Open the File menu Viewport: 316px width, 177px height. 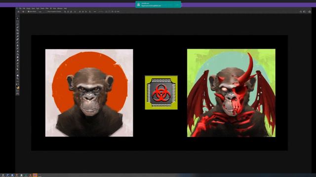pos(20,8)
